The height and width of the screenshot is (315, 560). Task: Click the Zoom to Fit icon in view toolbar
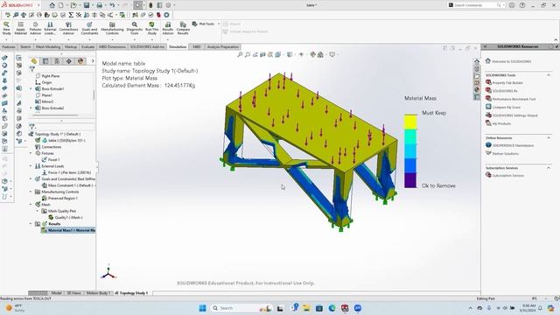pos(240,54)
